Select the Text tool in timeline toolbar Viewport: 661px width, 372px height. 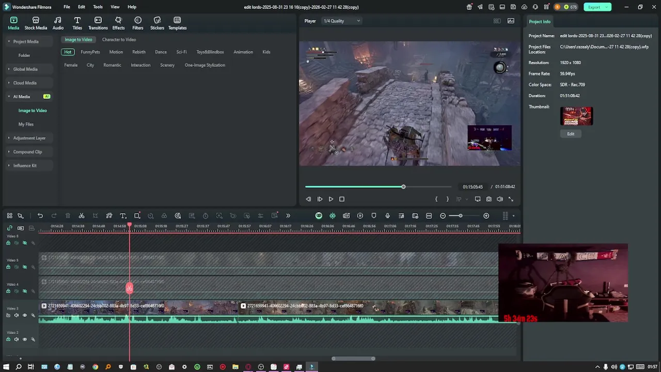pyautogui.click(x=123, y=215)
